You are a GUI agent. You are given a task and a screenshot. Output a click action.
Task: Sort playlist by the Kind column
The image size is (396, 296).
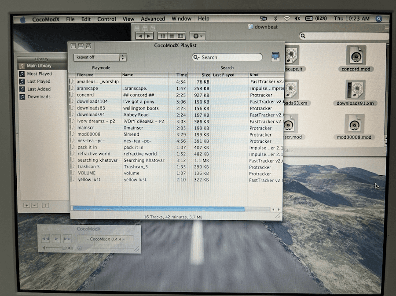click(266, 75)
